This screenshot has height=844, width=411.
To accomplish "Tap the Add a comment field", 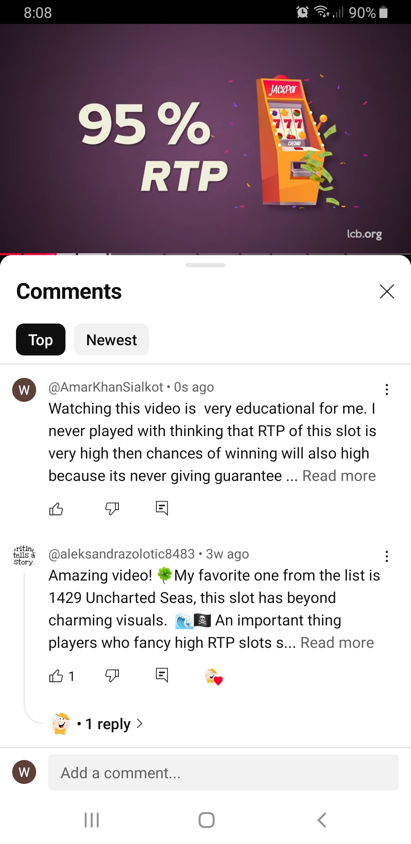I will 223,773.
